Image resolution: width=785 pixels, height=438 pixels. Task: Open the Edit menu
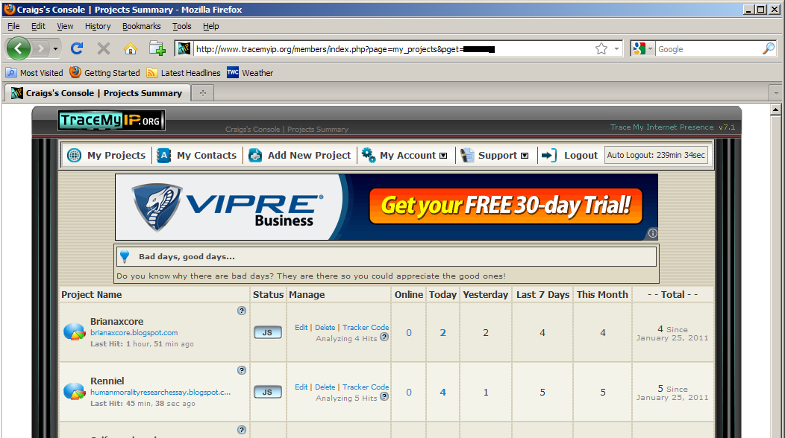click(x=38, y=26)
